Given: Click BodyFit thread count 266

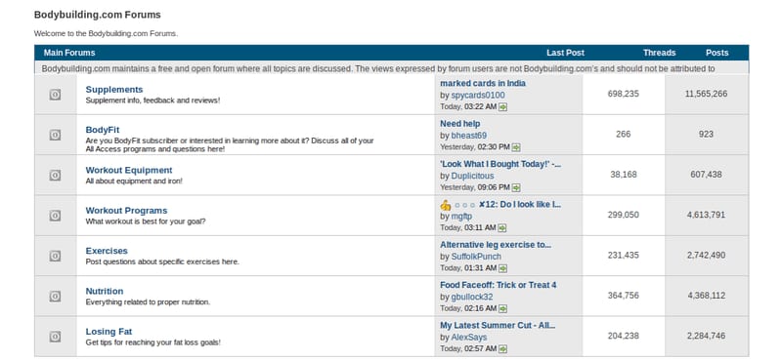Looking at the screenshot, I should (624, 134).
